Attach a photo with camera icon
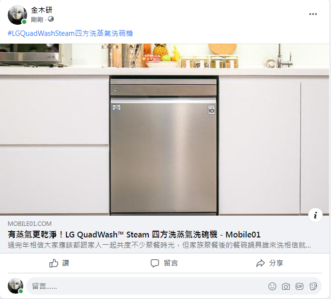The height and width of the screenshot is (299, 331). point(286,286)
